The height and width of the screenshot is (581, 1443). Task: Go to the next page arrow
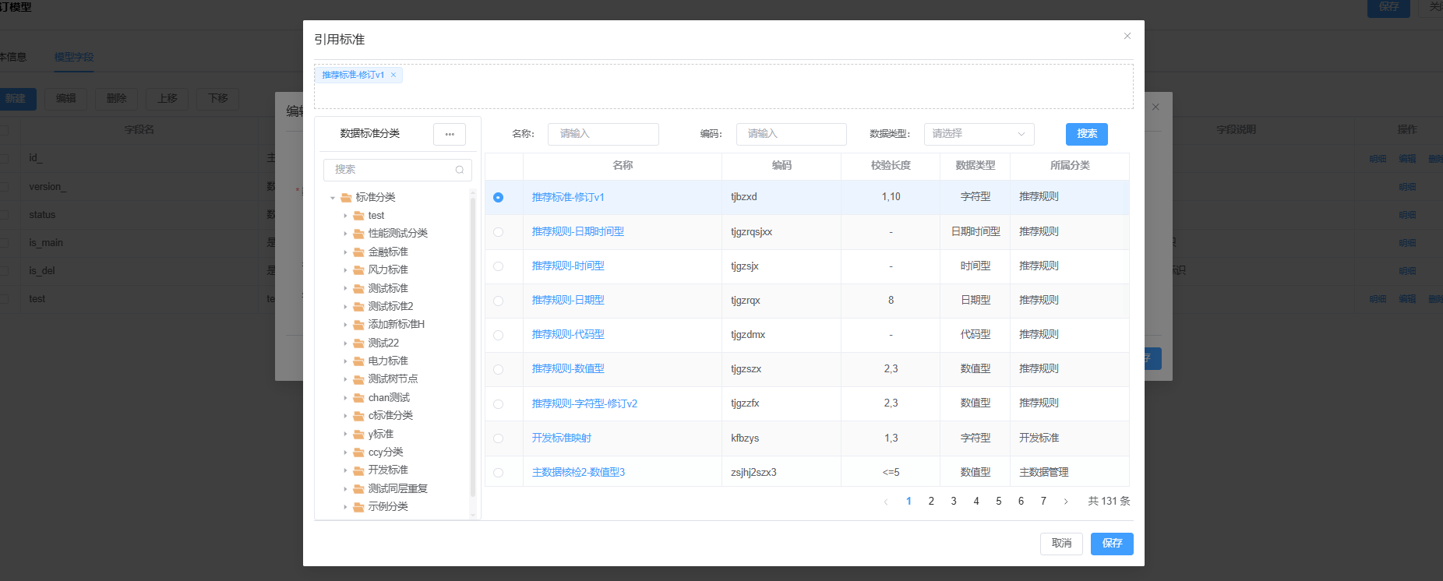(1066, 502)
